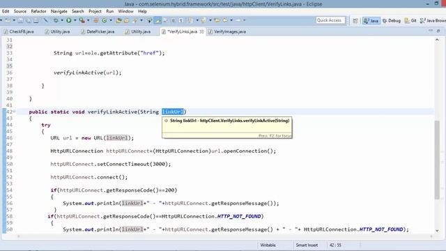Toggle Show Whitespace Characters toolbar button
Screen dimensions: 446x251
[181, 20]
